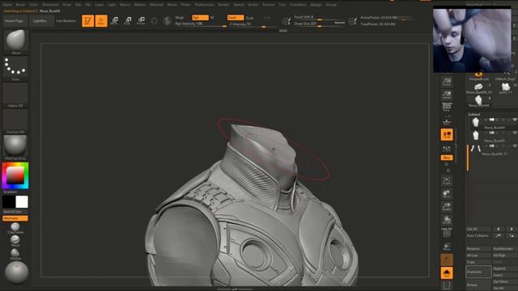Screen dimensions: 518x291
Task: Click the Line Fill PolyF icon
Action: (447, 233)
